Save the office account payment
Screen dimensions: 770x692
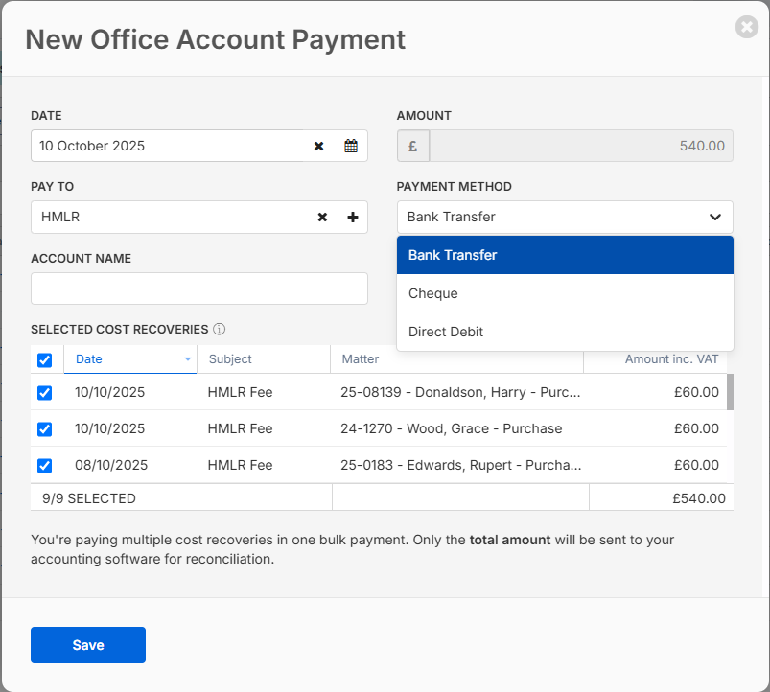pos(88,645)
